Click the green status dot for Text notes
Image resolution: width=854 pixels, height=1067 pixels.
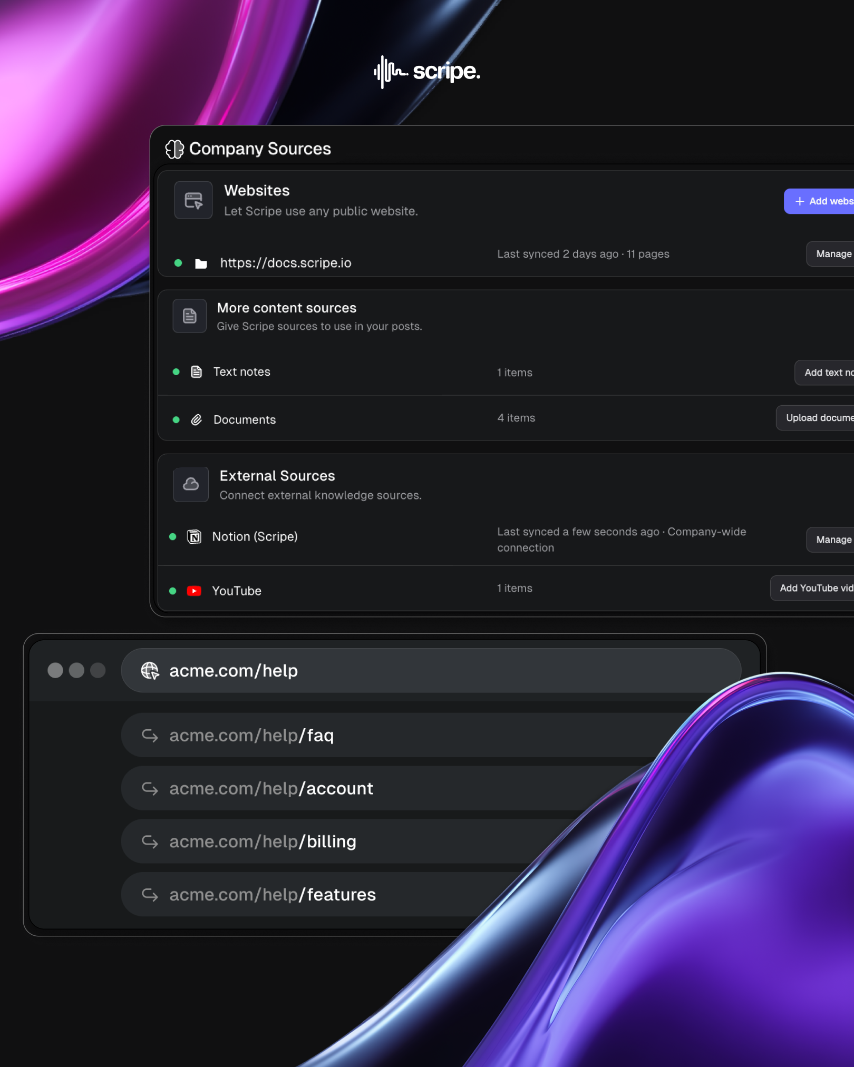pyautogui.click(x=176, y=372)
